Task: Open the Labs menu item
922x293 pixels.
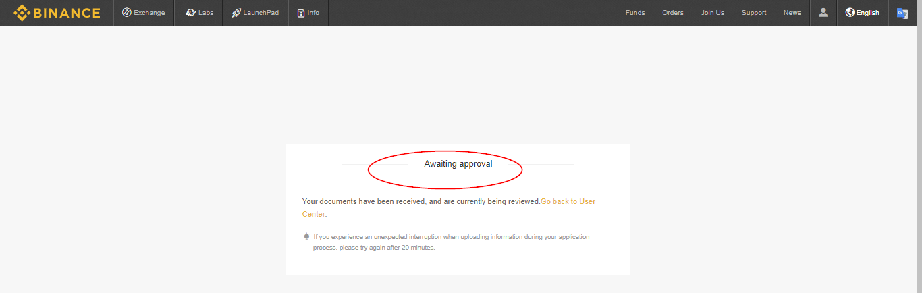Action: point(199,13)
